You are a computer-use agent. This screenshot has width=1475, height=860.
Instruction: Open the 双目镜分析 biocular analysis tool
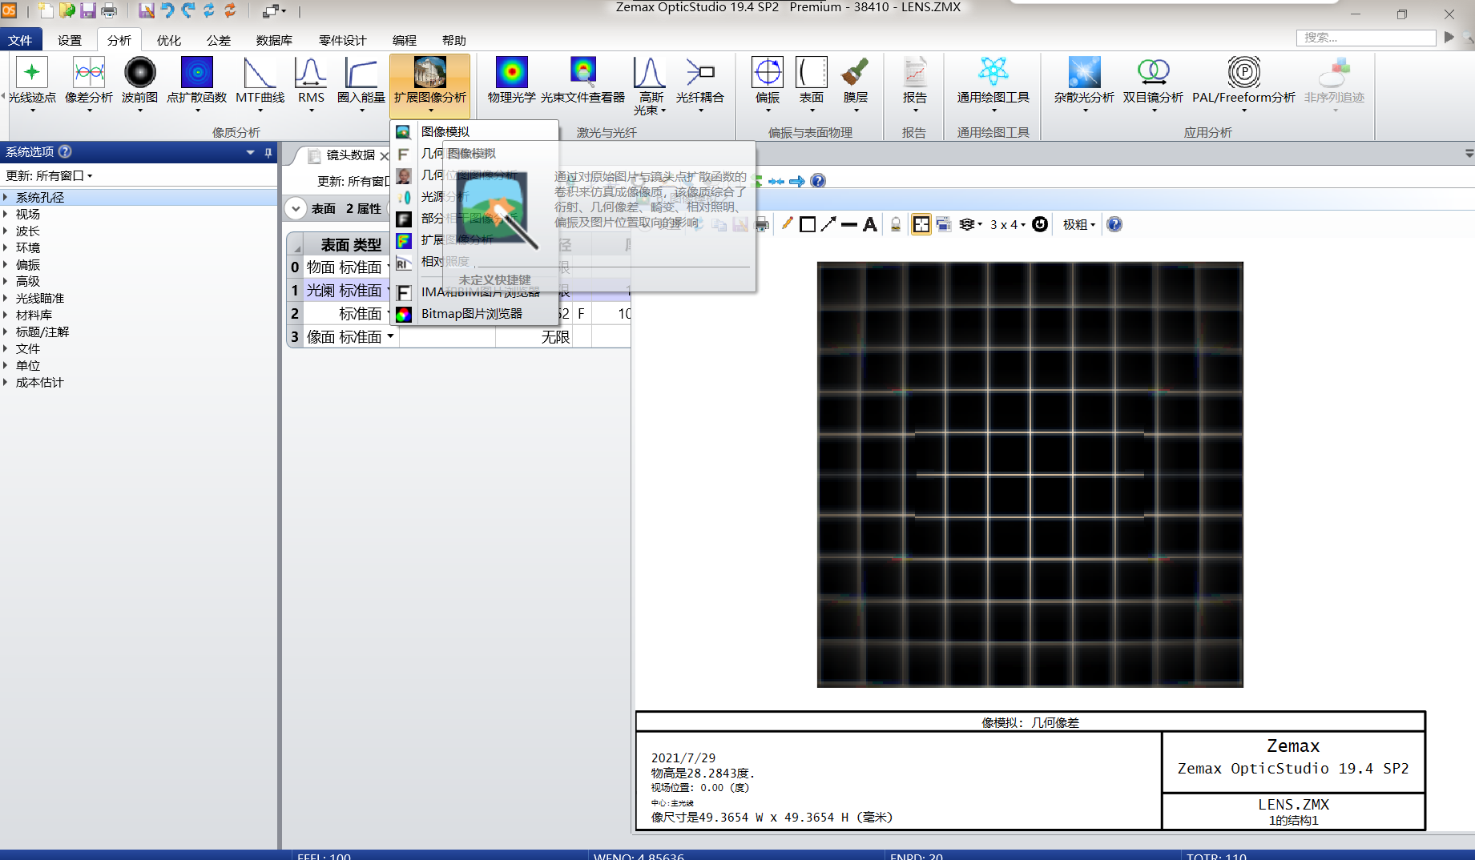click(1153, 82)
